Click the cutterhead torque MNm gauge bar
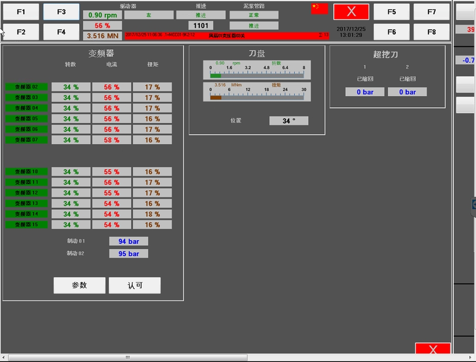Viewport: 476px width, 362px height. pyautogui.click(x=257, y=97)
